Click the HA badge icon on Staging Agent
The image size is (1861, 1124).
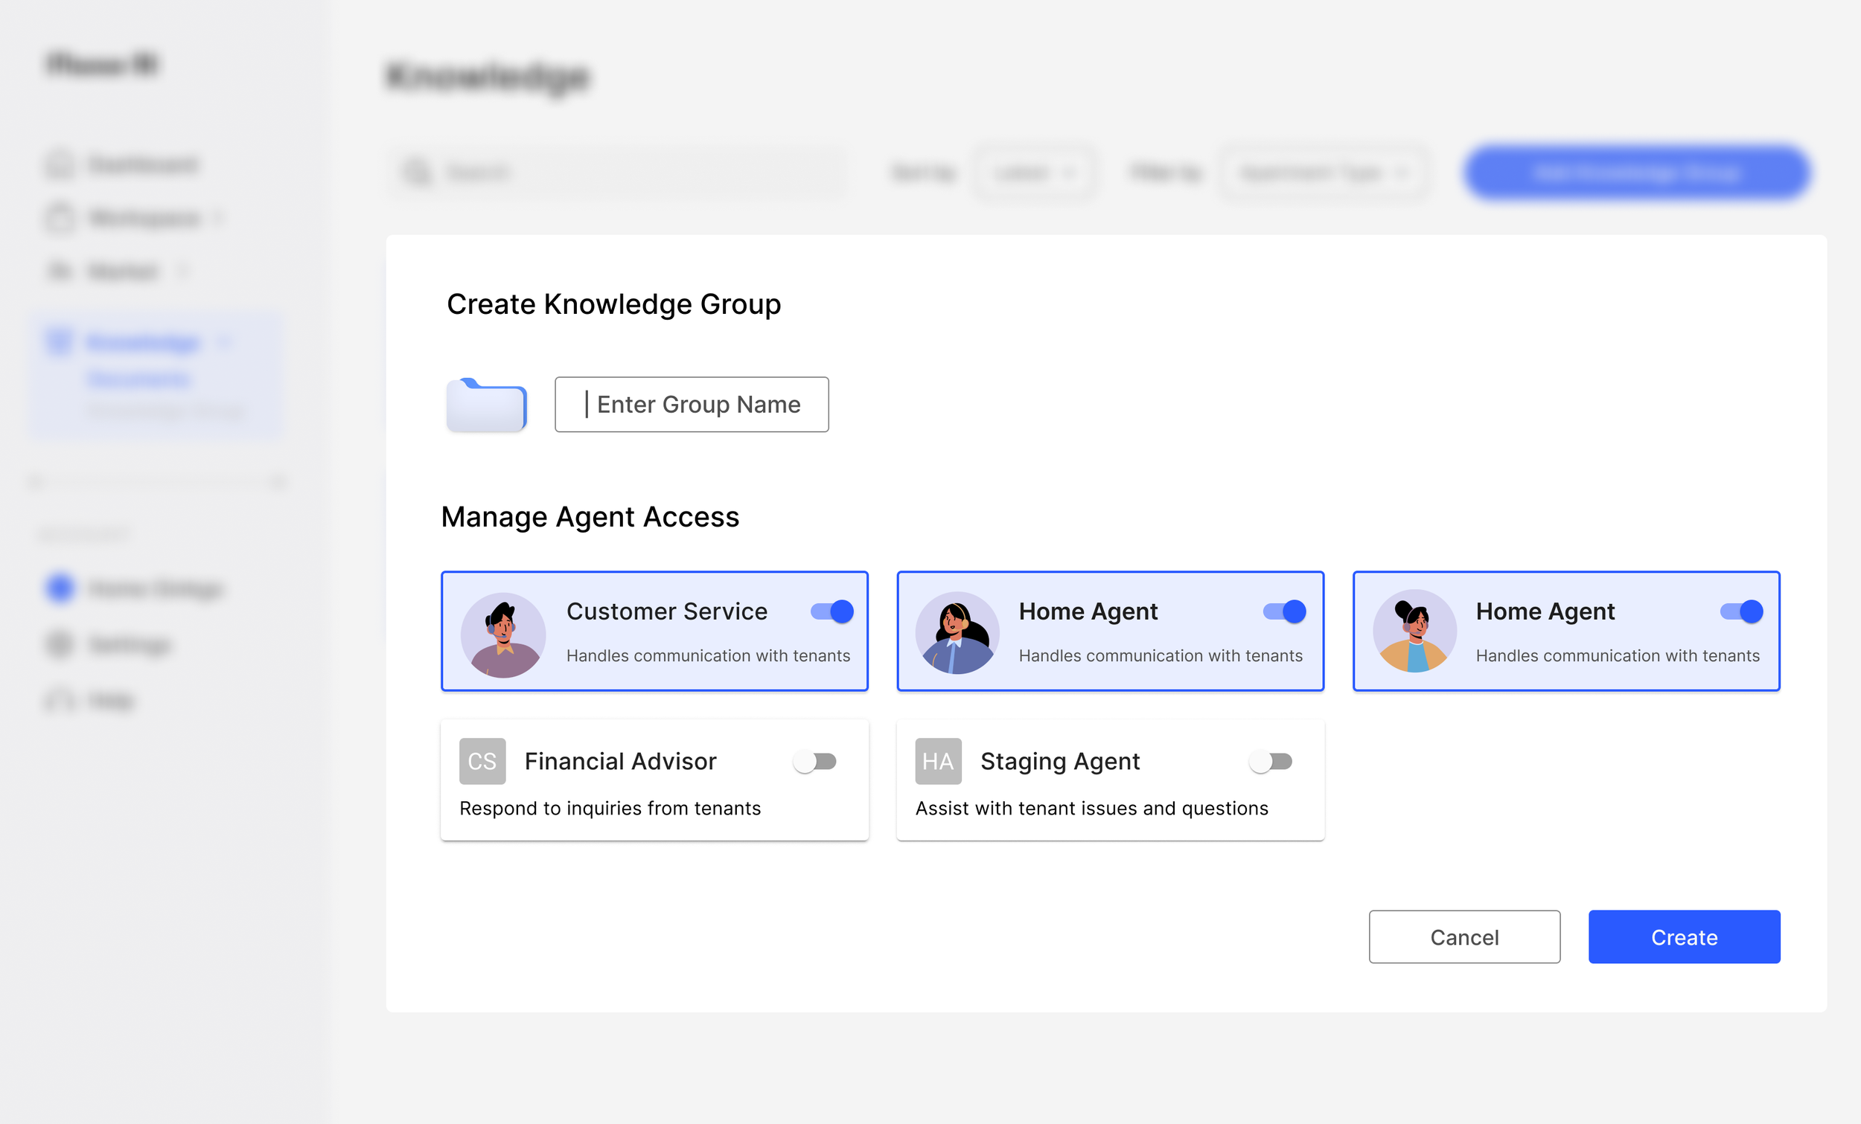(937, 761)
